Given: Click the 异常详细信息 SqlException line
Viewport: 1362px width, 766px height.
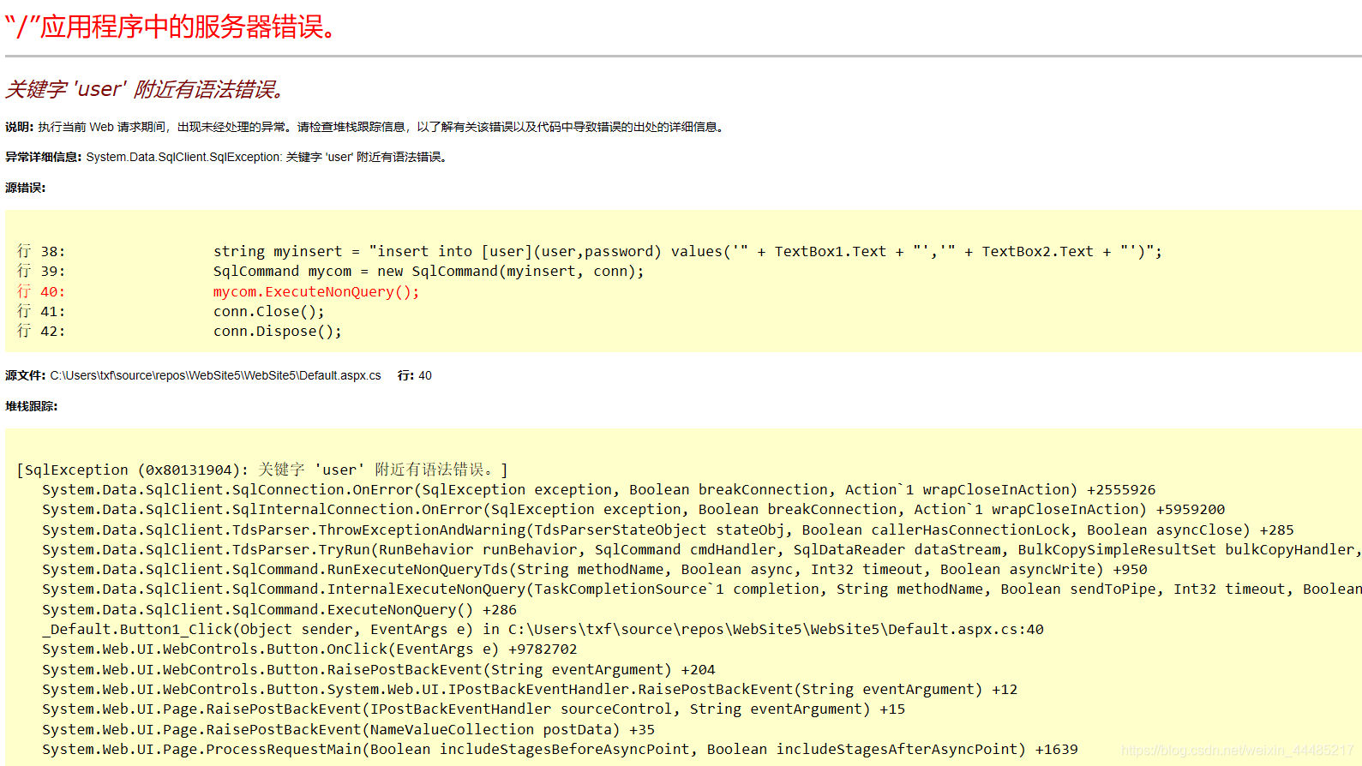Looking at the screenshot, I should [x=227, y=157].
